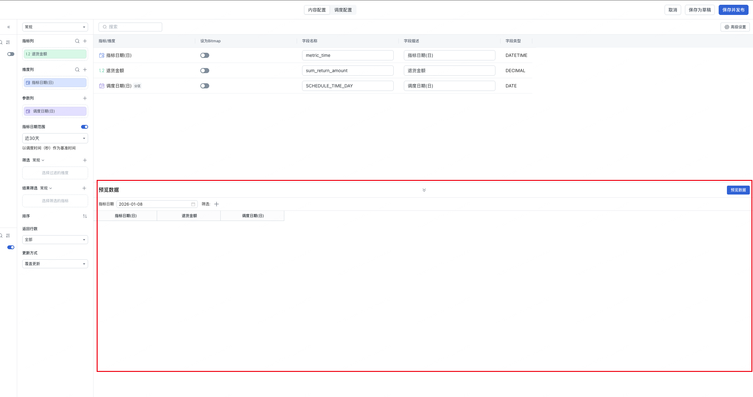Viewport: 753px width, 397px height.
Task: Expand the 覆盖更新 update mode dropdown
Action: pos(55,264)
